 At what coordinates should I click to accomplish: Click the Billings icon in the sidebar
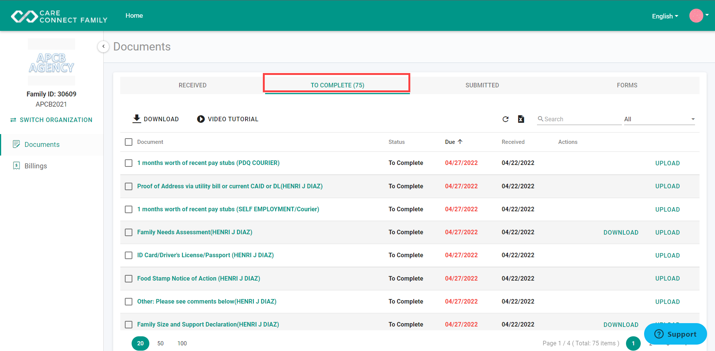tap(16, 166)
